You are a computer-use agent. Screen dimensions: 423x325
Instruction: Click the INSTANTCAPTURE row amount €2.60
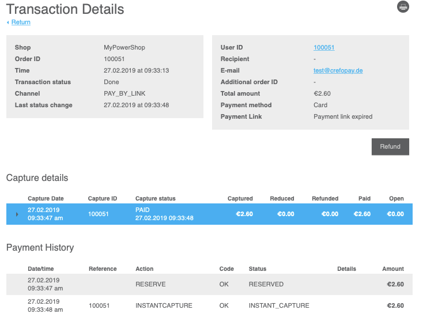coord(395,305)
